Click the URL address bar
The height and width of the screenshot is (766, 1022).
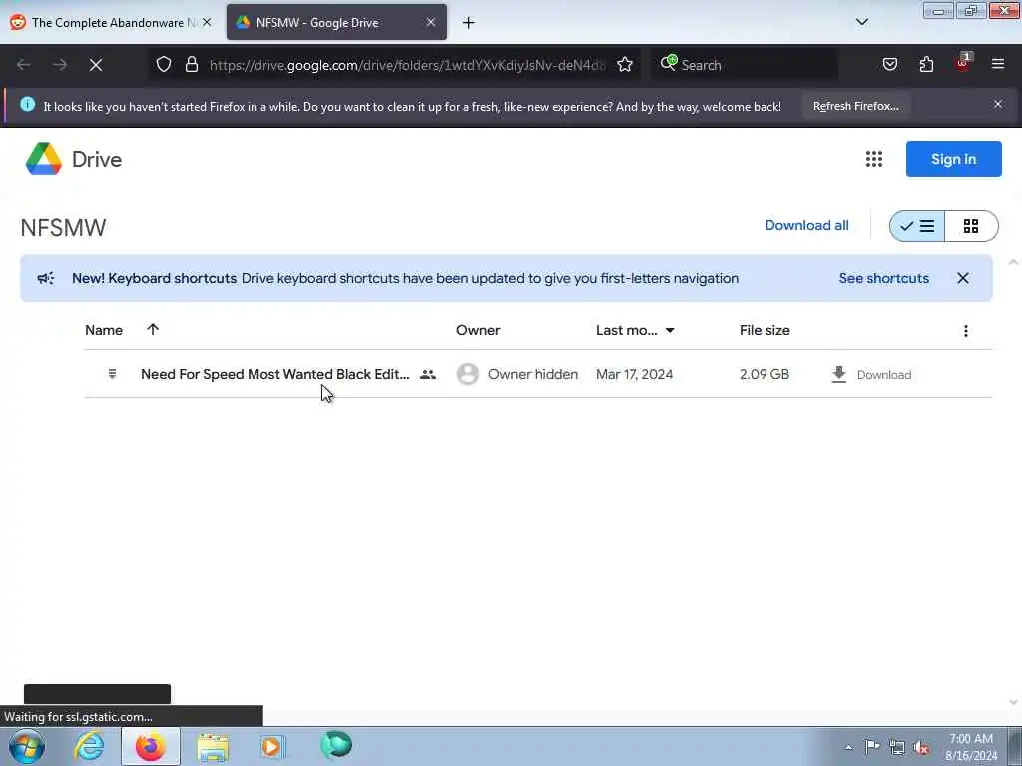coord(407,65)
